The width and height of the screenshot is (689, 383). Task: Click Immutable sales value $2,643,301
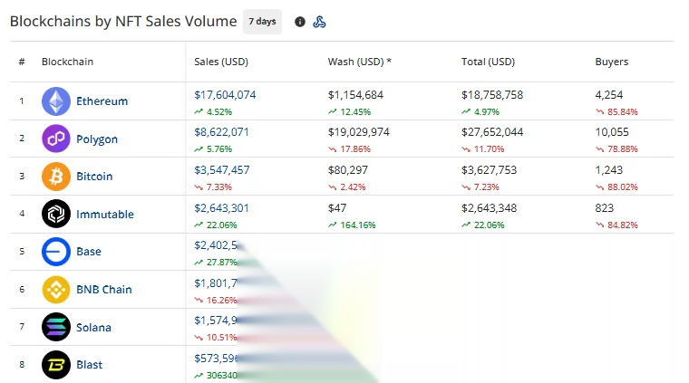pos(221,208)
